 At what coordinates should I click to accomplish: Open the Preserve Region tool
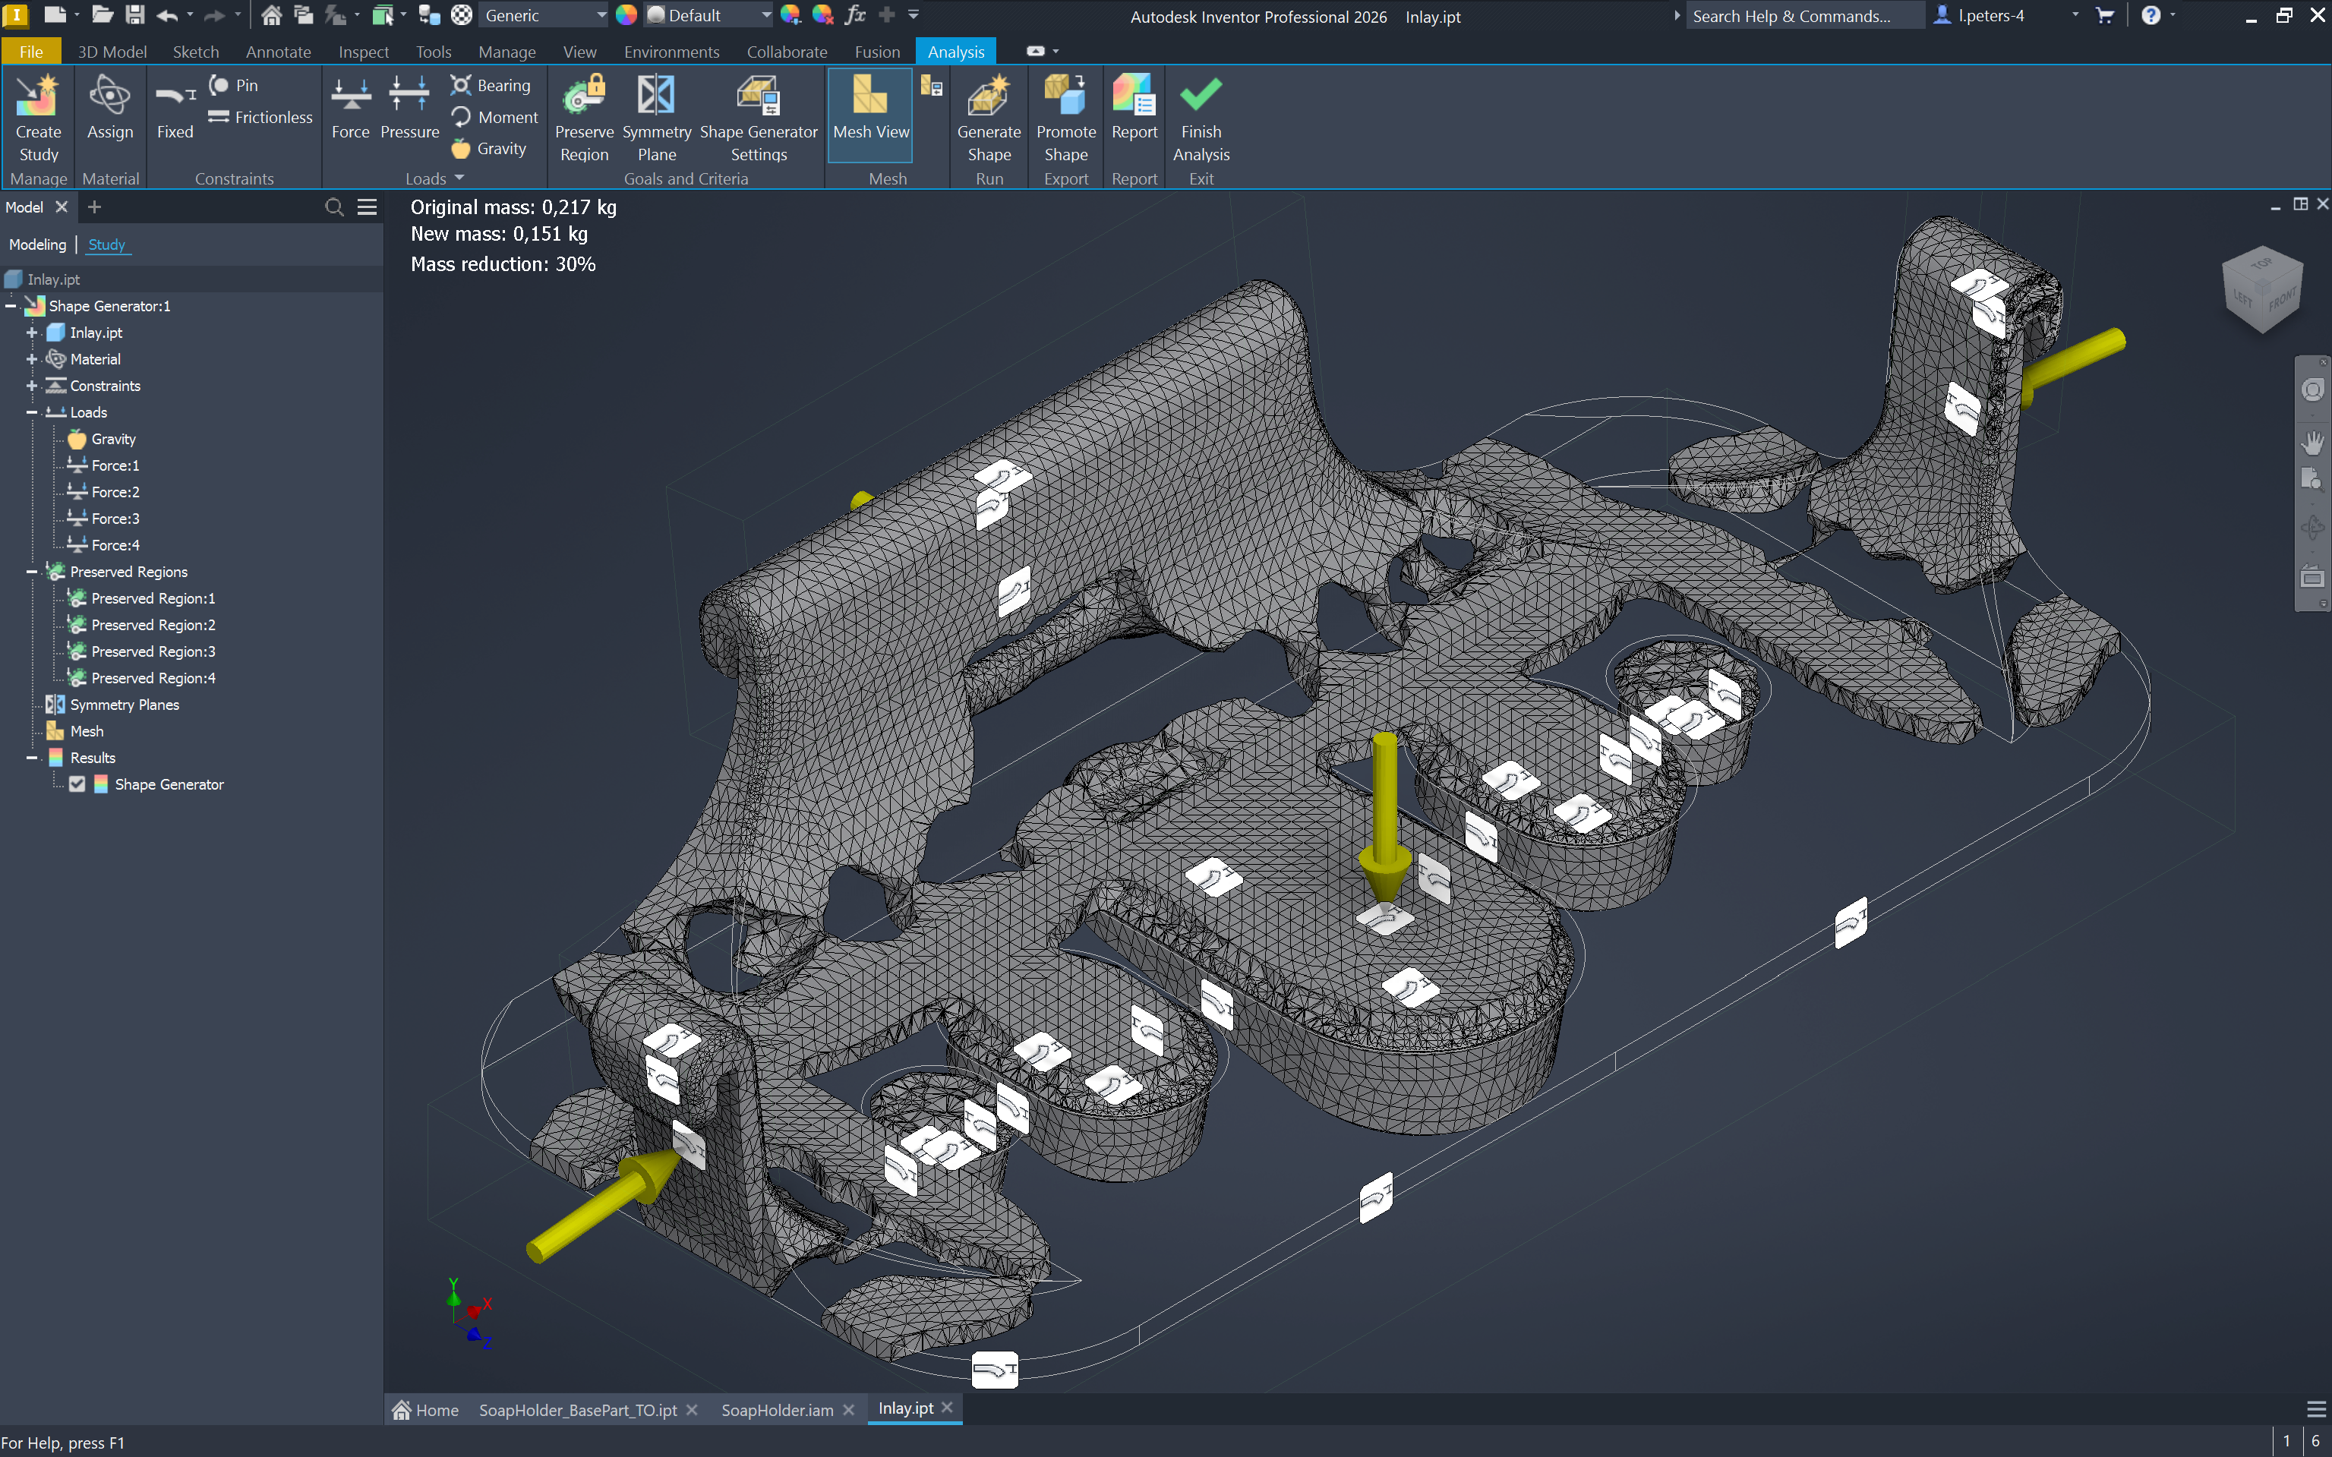point(584,96)
